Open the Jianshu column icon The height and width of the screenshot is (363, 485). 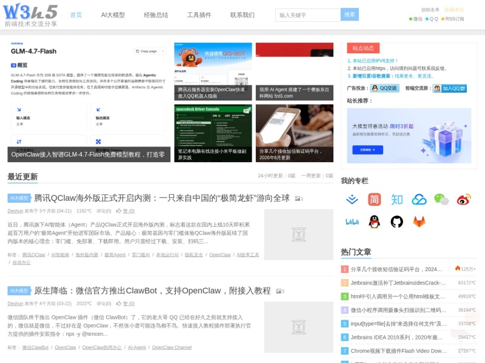click(374, 200)
